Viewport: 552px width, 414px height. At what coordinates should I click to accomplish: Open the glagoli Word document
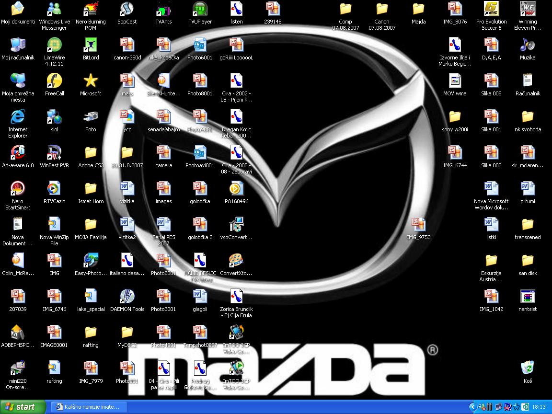click(200, 297)
